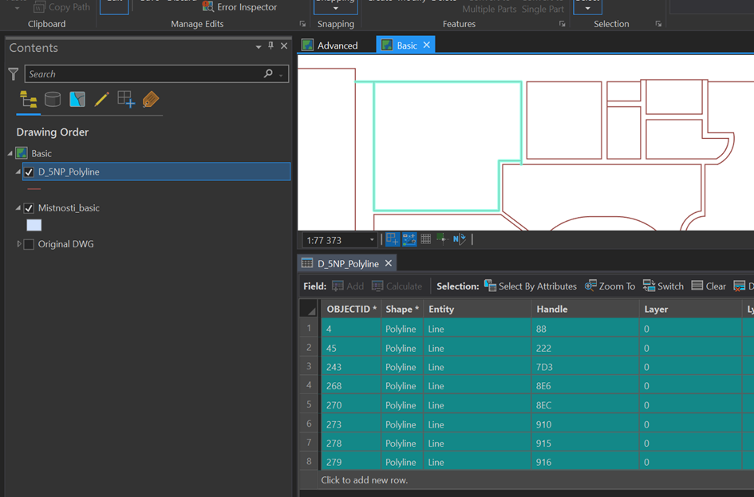
Task: Click the filter funnel icon in Contents
Action: click(x=14, y=74)
